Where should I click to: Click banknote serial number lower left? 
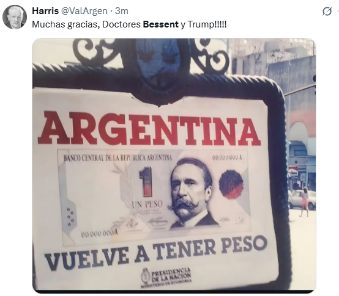99,234
